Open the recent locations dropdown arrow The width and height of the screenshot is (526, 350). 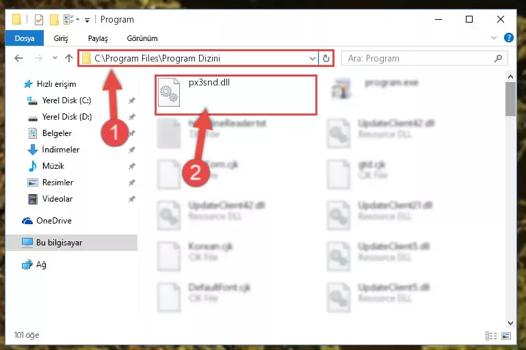55,58
